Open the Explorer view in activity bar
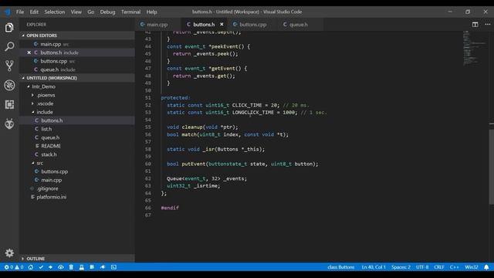Viewport: 494px width, 278px height. click(x=9, y=28)
